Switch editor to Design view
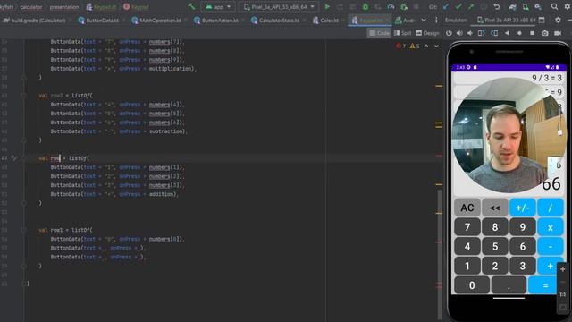Viewport: 572px width, 322px height. (427, 33)
